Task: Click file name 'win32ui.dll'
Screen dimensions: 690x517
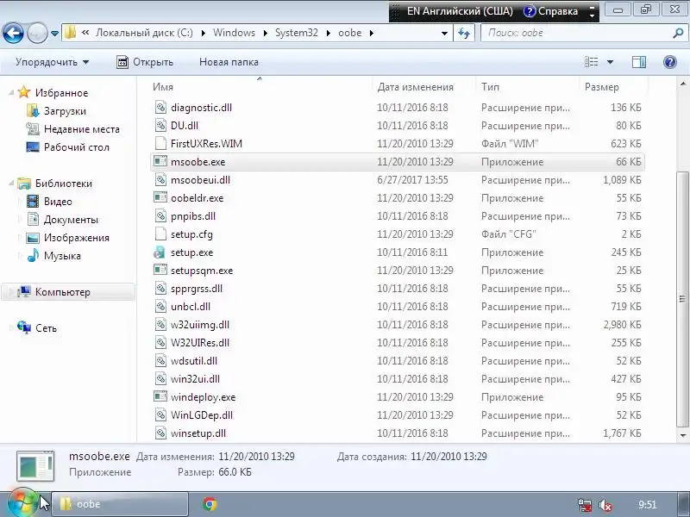Action: click(195, 378)
